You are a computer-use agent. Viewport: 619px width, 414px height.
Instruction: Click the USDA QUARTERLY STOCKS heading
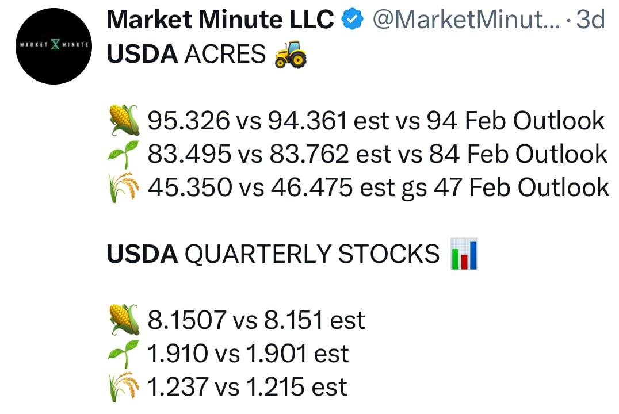coord(273,254)
